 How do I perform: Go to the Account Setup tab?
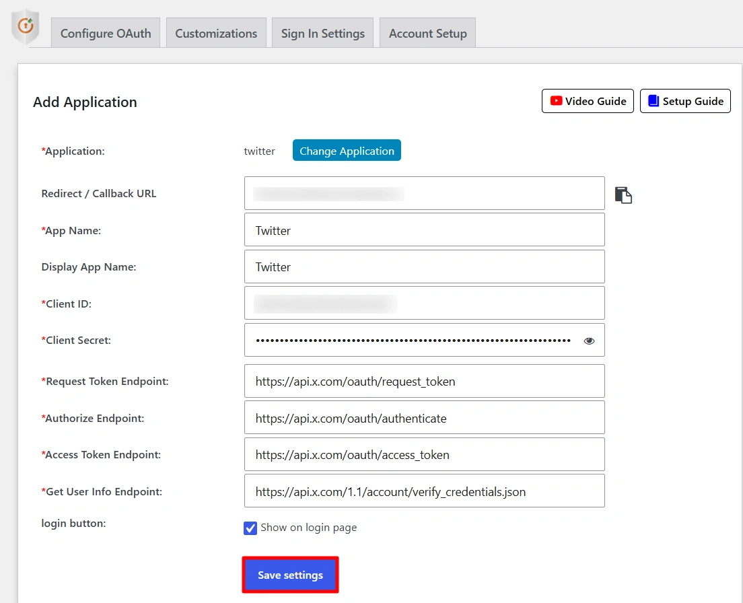427,33
